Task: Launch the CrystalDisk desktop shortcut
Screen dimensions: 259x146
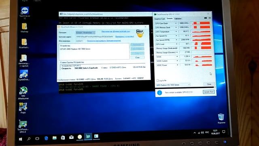Action: (23, 75)
